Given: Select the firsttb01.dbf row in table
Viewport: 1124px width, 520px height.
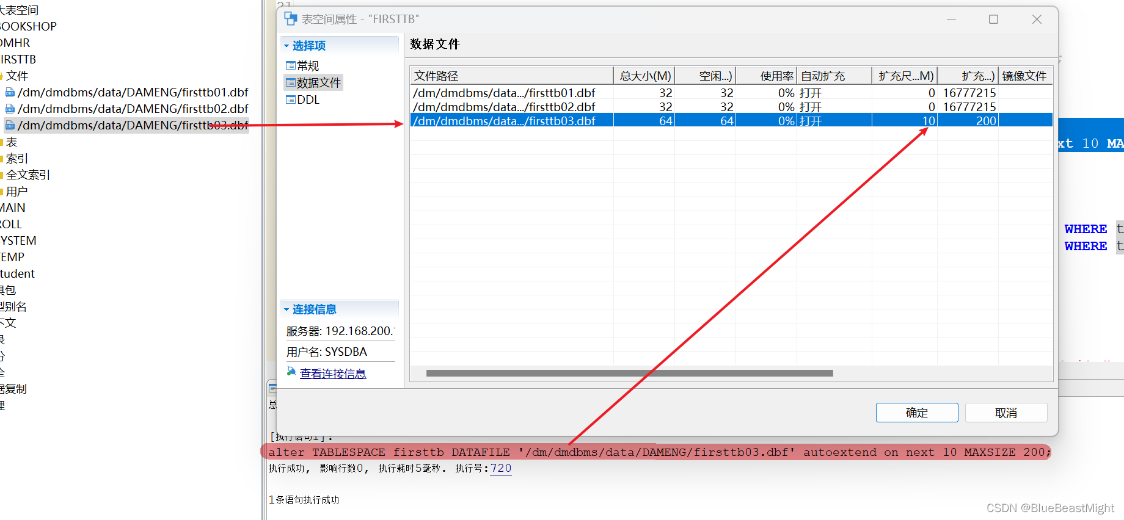Looking at the screenshot, I should click(731, 93).
